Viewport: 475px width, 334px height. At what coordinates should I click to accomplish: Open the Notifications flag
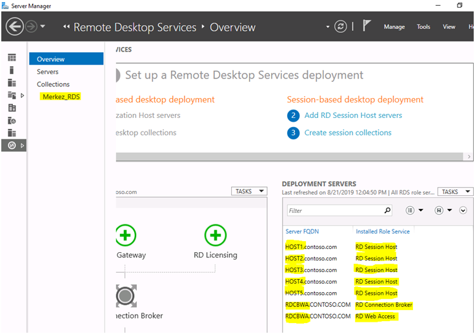(367, 26)
